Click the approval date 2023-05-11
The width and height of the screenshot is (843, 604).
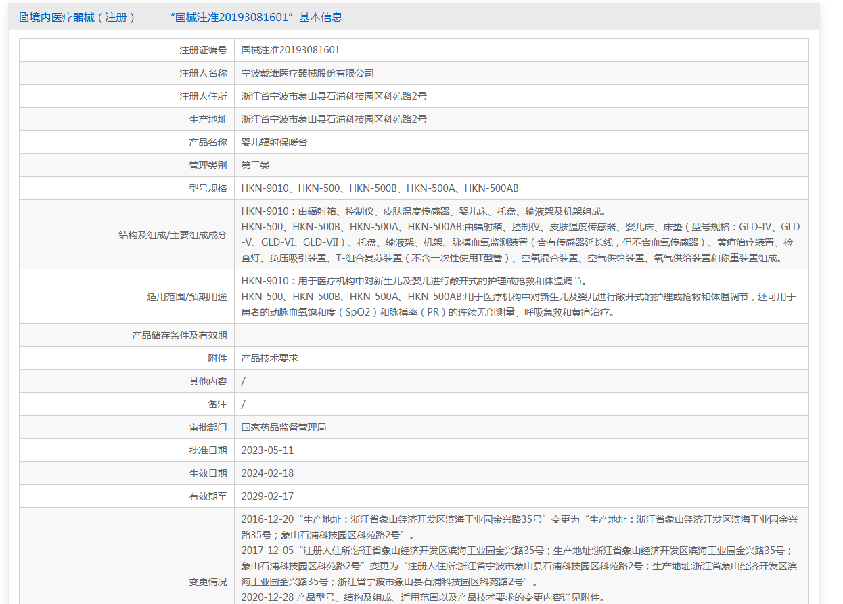[267, 450]
